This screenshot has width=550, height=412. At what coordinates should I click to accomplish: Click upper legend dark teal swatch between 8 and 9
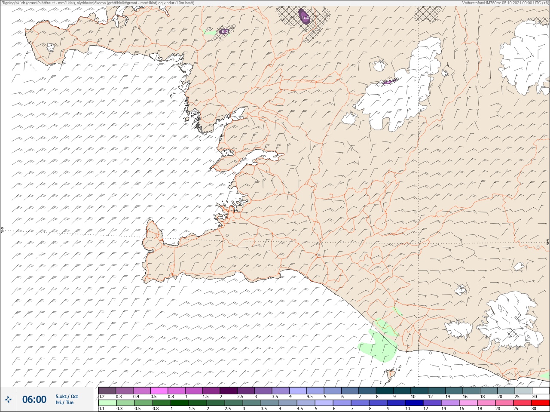385,390
